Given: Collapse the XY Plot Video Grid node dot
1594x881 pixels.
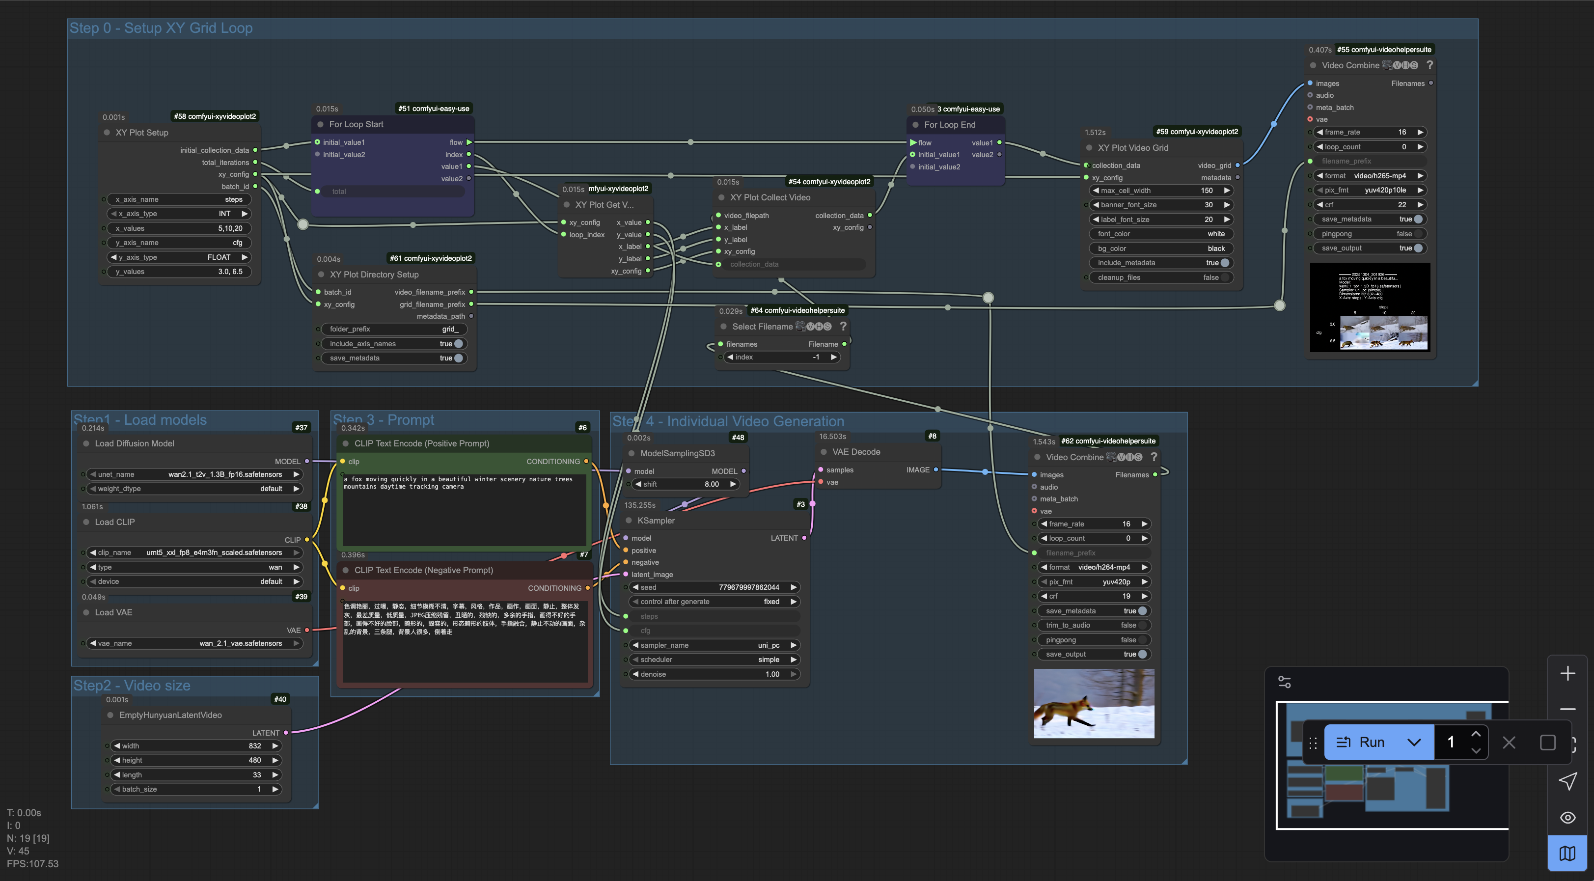Looking at the screenshot, I should (x=1089, y=148).
